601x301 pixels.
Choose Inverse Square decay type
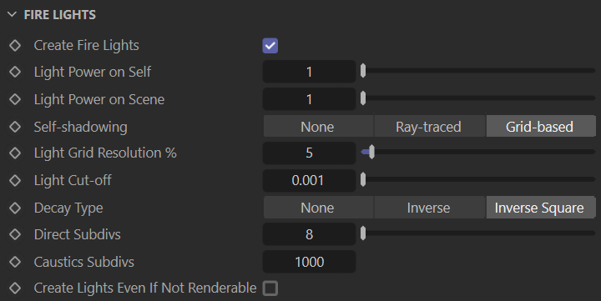(x=541, y=208)
